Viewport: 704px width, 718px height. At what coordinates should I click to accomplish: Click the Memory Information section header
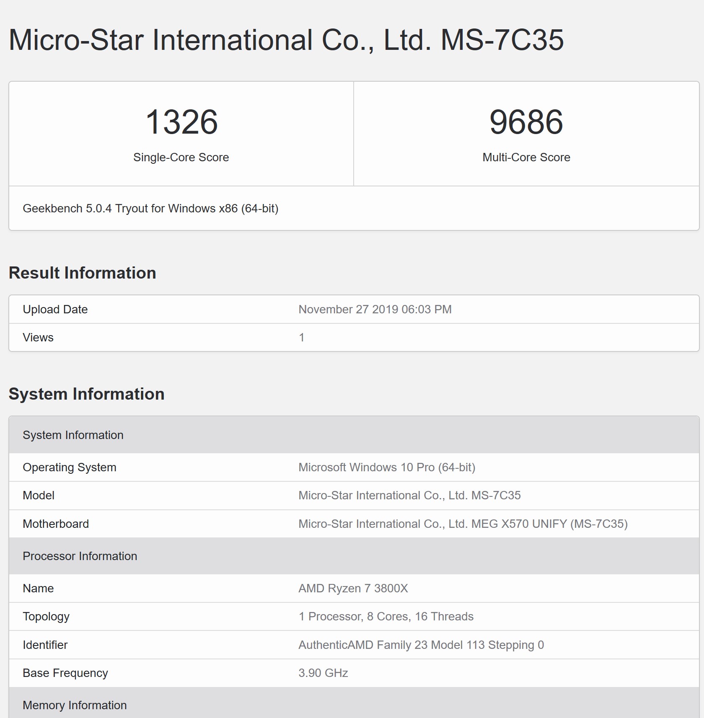pyautogui.click(x=354, y=703)
